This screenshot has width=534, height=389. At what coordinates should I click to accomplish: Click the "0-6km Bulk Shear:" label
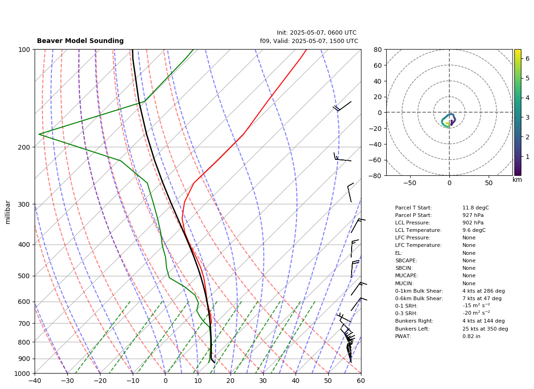419,298
